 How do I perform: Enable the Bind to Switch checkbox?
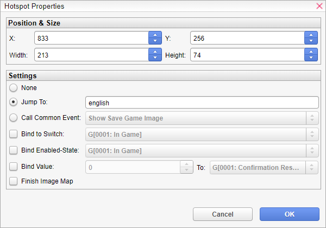(14, 134)
